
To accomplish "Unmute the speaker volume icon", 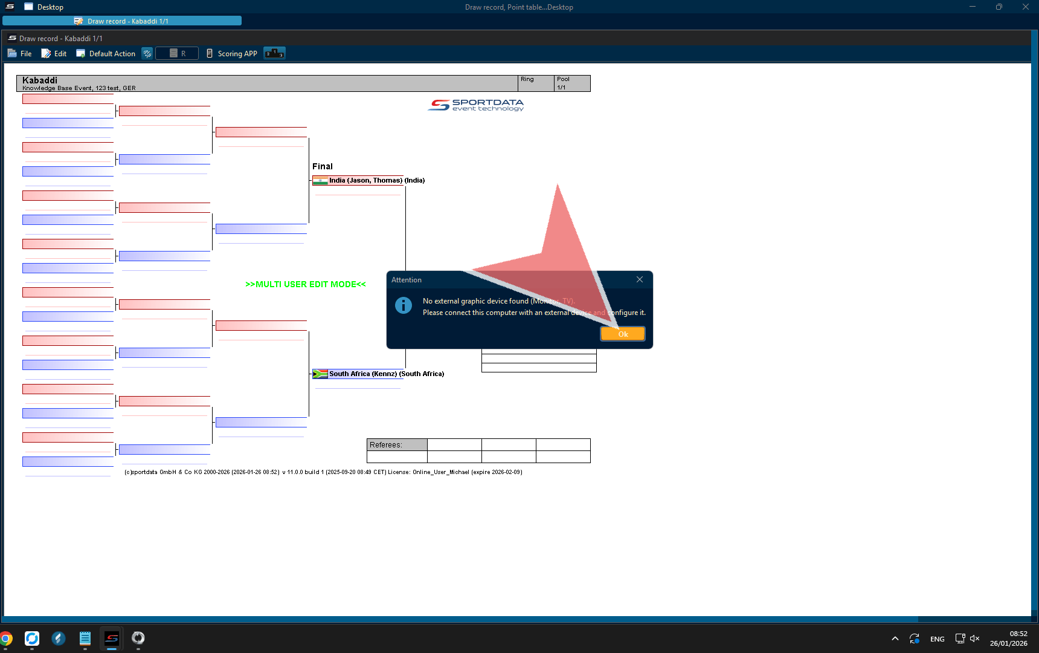I will tap(974, 639).
